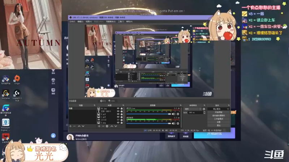Viewport: 289px width, 162px height.
Task: Toggle lock on 文本 (GDI+) source
Action: (121, 111)
